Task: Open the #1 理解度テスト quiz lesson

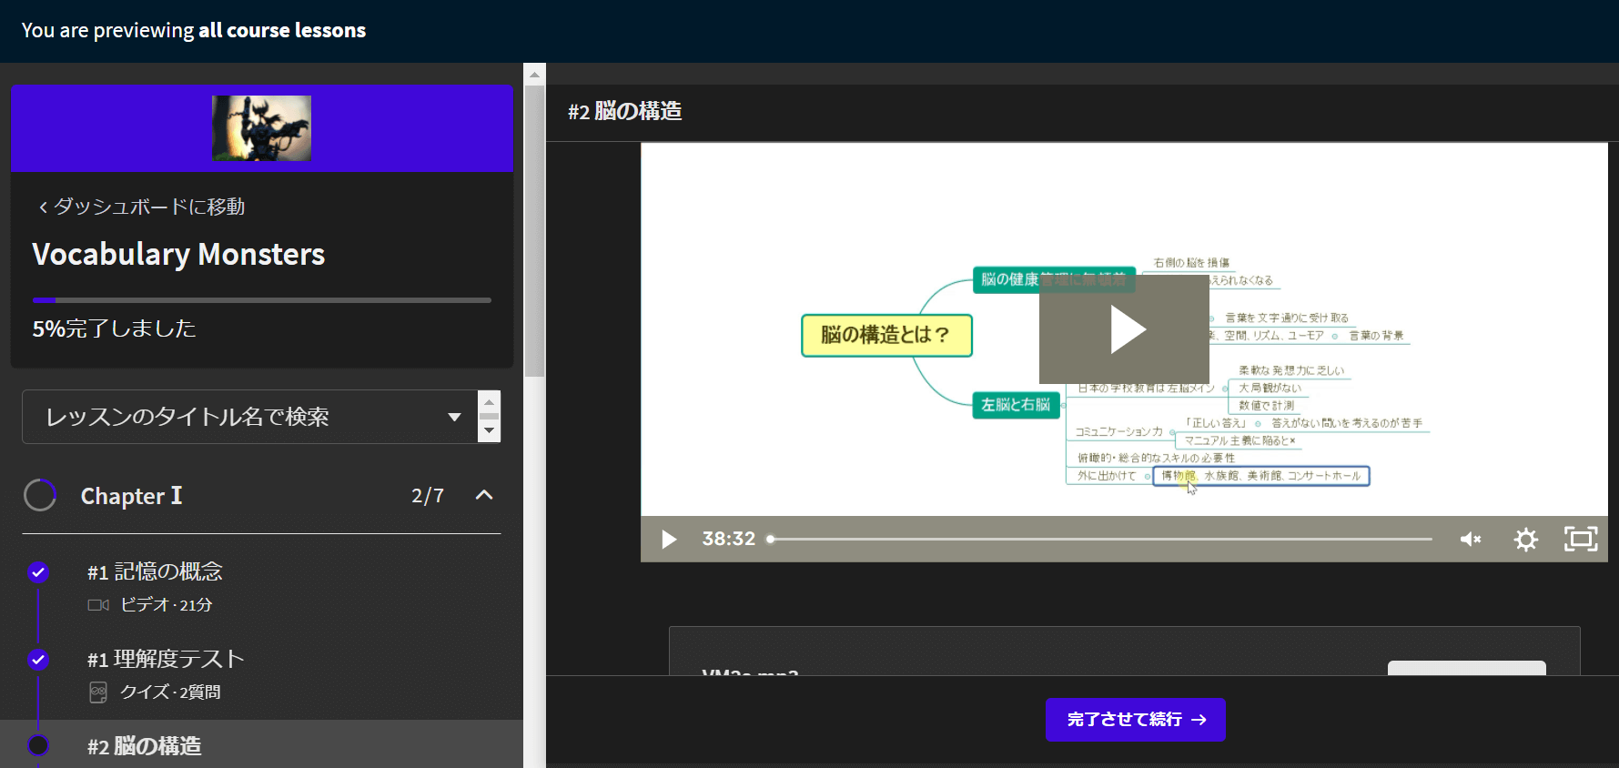Action: [x=166, y=660]
